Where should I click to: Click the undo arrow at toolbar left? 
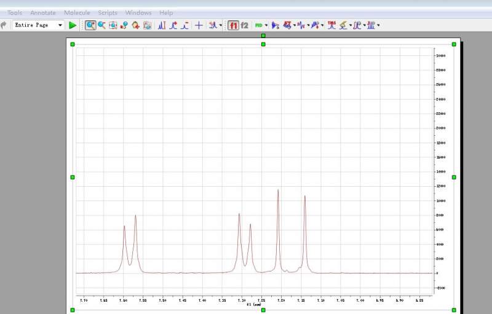pyautogui.click(x=4, y=25)
